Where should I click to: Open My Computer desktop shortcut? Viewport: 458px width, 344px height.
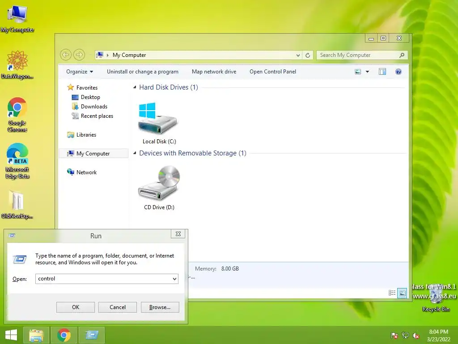(17, 18)
